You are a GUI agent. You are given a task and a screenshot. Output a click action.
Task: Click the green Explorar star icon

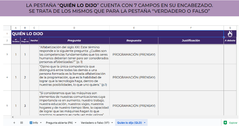coord(225,123)
